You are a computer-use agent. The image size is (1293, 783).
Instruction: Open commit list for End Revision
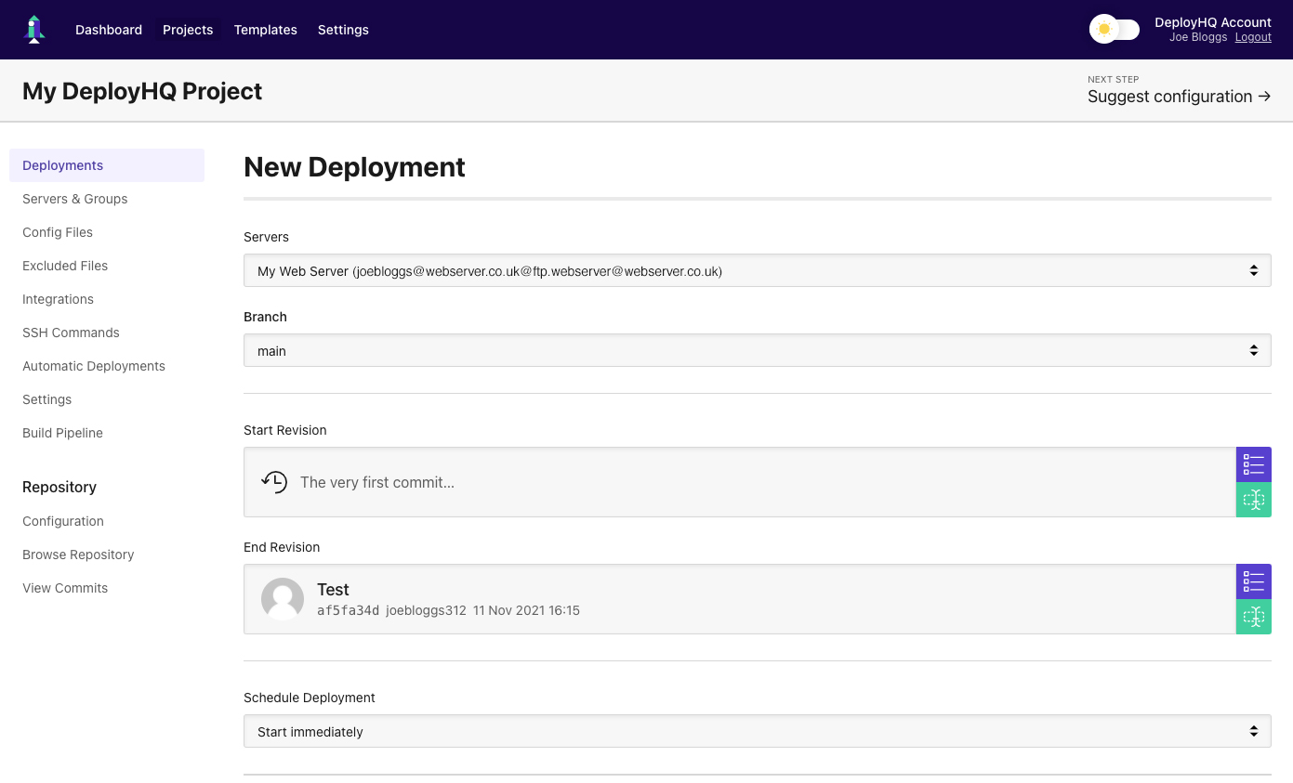pyautogui.click(x=1253, y=581)
